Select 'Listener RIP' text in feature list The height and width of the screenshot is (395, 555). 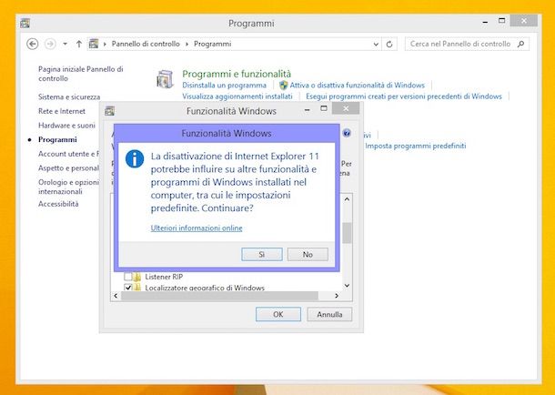pyautogui.click(x=164, y=277)
